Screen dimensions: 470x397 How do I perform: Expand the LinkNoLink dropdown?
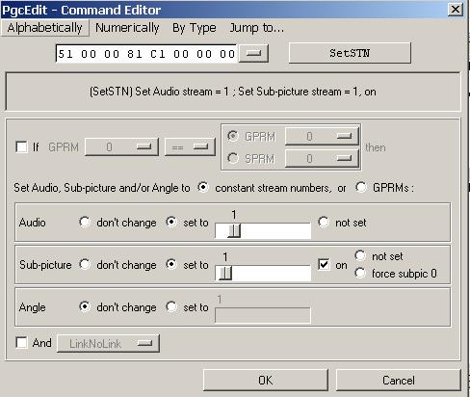[108, 343]
